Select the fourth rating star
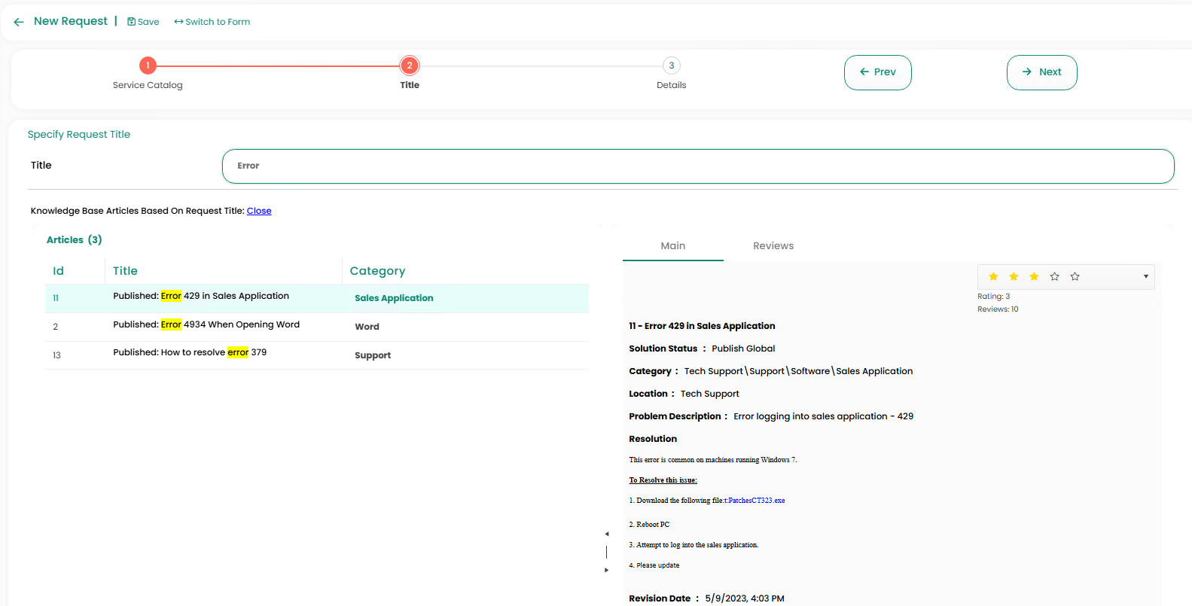This screenshot has height=606, width=1192. 1054,277
